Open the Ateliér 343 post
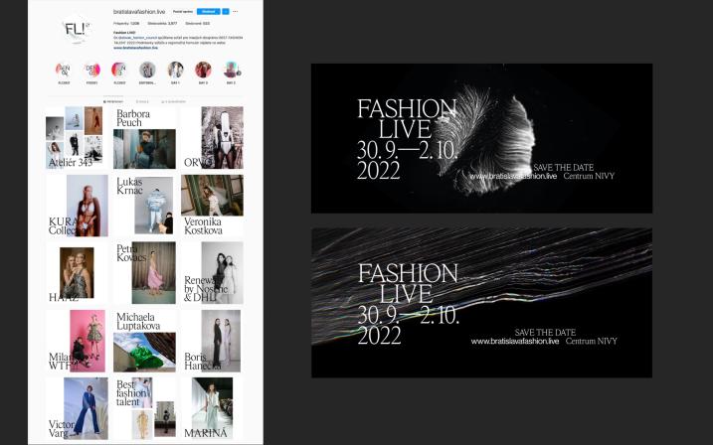The image size is (713, 445). [77, 138]
